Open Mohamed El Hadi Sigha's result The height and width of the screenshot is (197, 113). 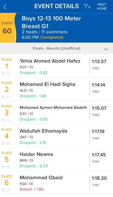coord(56,89)
